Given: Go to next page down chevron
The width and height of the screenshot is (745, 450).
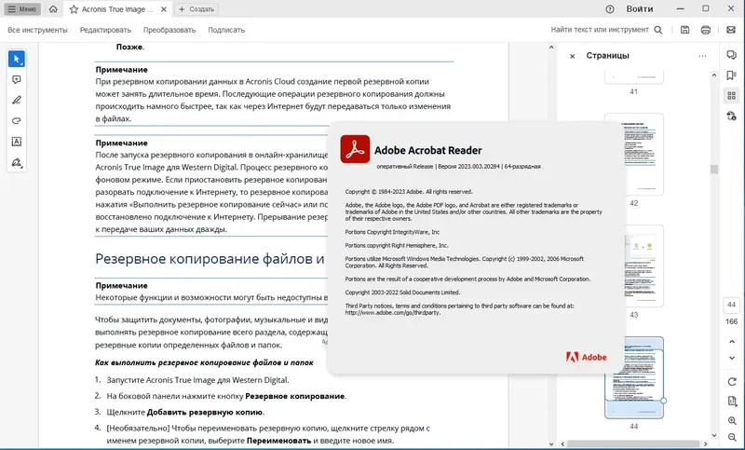Looking at the screenshot, I should click(732, 359).
